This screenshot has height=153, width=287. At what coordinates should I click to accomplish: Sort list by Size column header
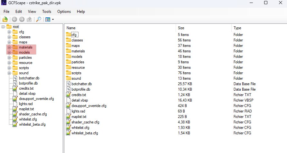point(181,28)
